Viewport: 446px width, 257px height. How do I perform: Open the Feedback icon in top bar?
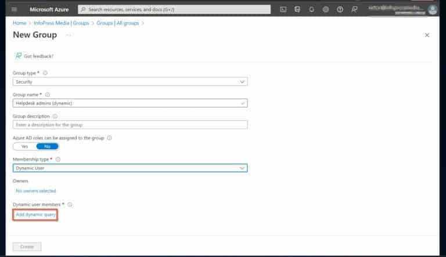(x=354, y=9)
